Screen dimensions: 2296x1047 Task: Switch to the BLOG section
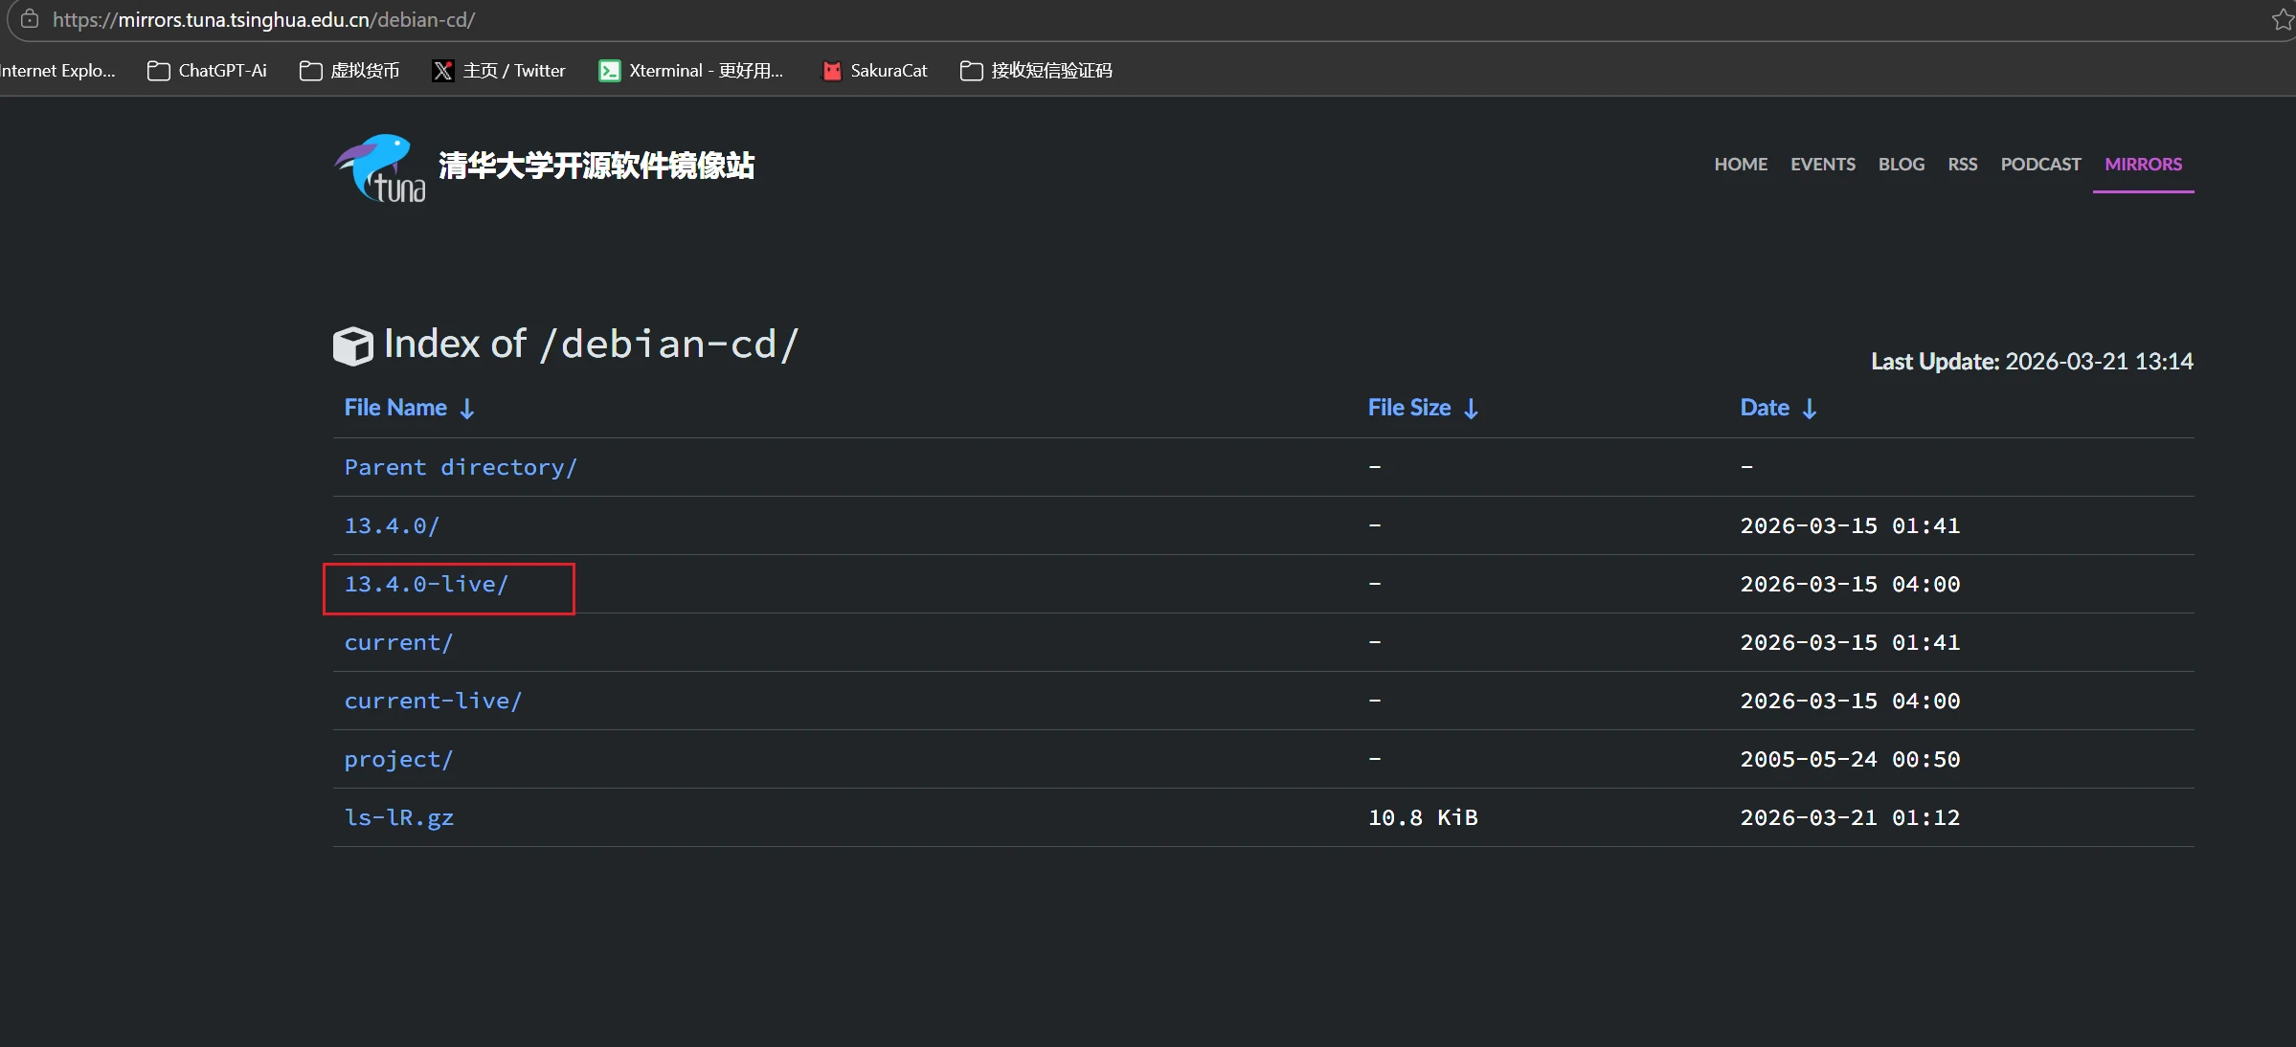1901,164
